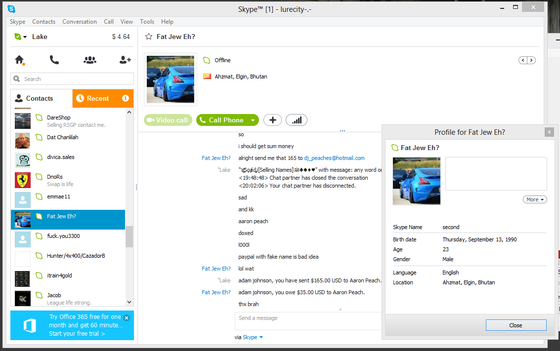Close the Profile for Fat Jew Eh? panel
Viewport: 560px width, 351px height.
tap(549, 132)
